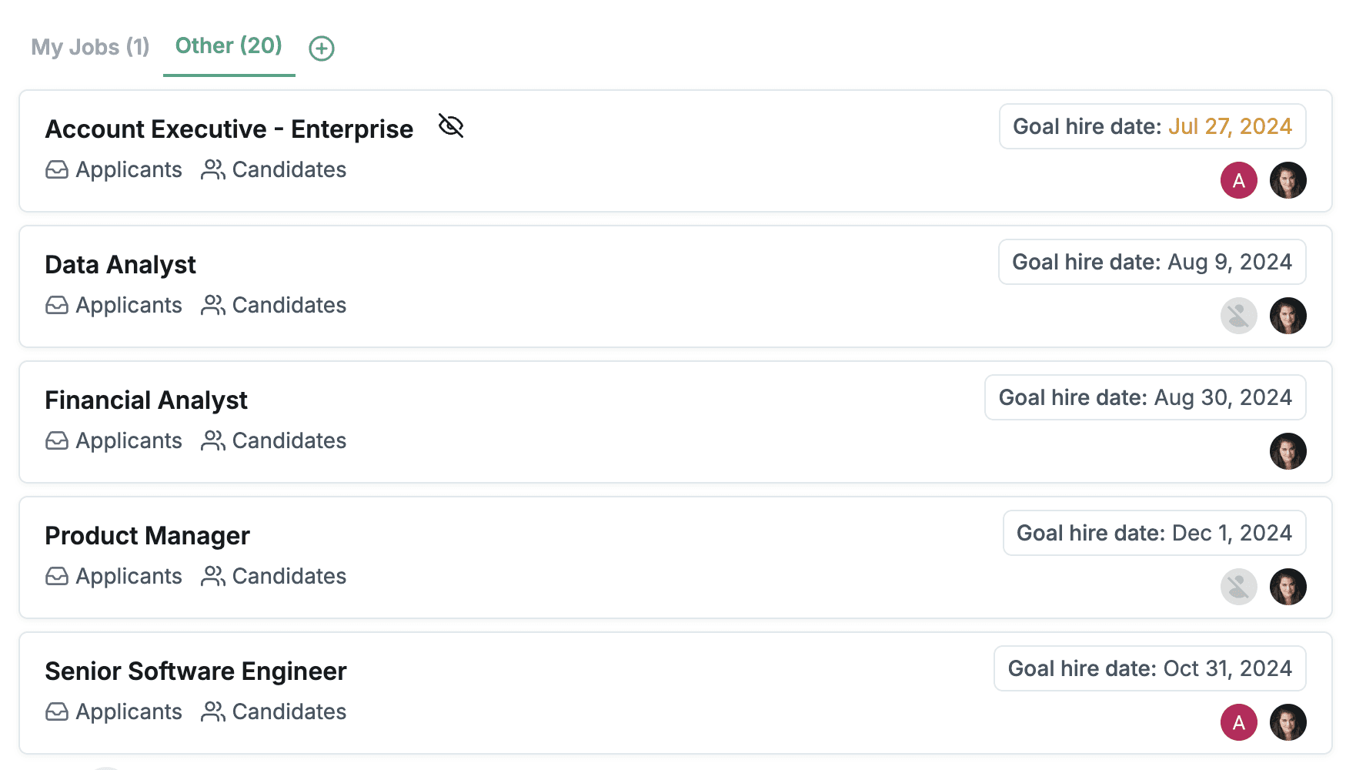Open Candidates for Data Analyst

tap(274, 305)
